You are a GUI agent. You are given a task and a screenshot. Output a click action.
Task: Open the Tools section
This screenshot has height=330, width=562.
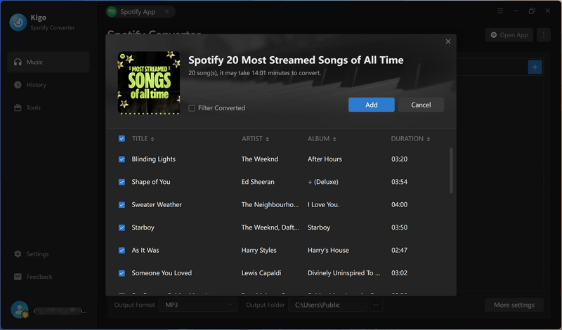tap(48, 107)
